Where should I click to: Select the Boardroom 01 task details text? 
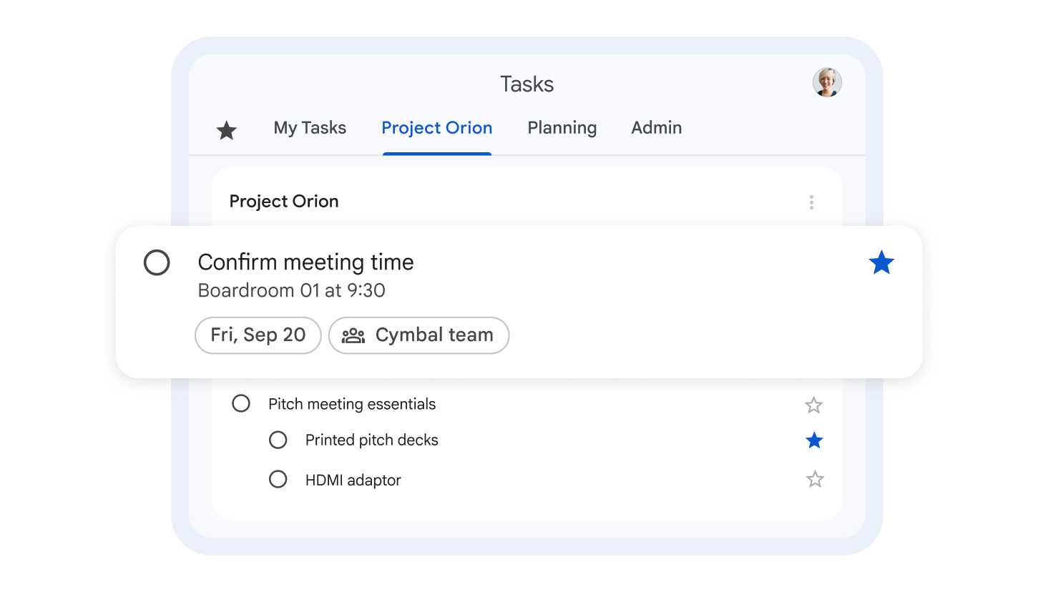click(x=291, y=290)
